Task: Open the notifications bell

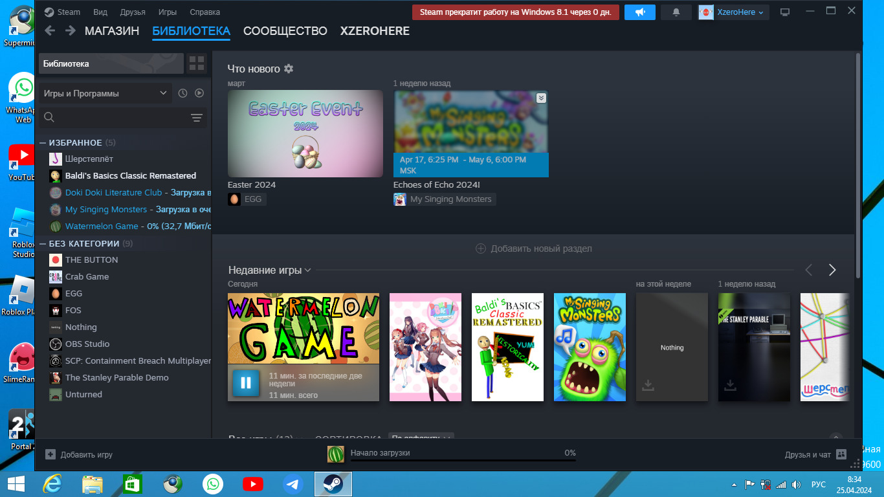Action: [x=676, y=12]
